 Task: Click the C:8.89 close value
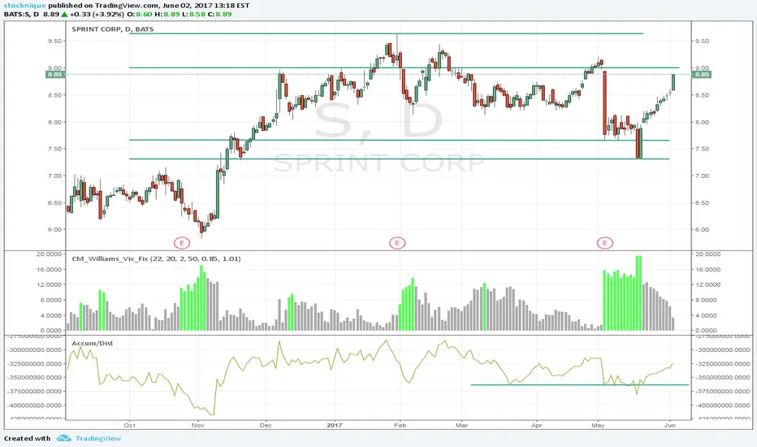(x=219, y=14)
